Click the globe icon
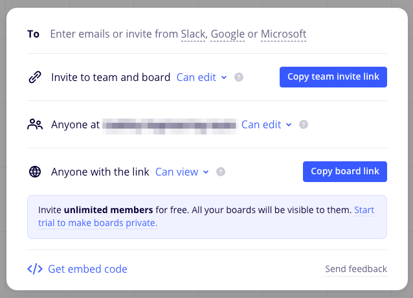Viewport: 413px width, 298px height. coord(35,172)
